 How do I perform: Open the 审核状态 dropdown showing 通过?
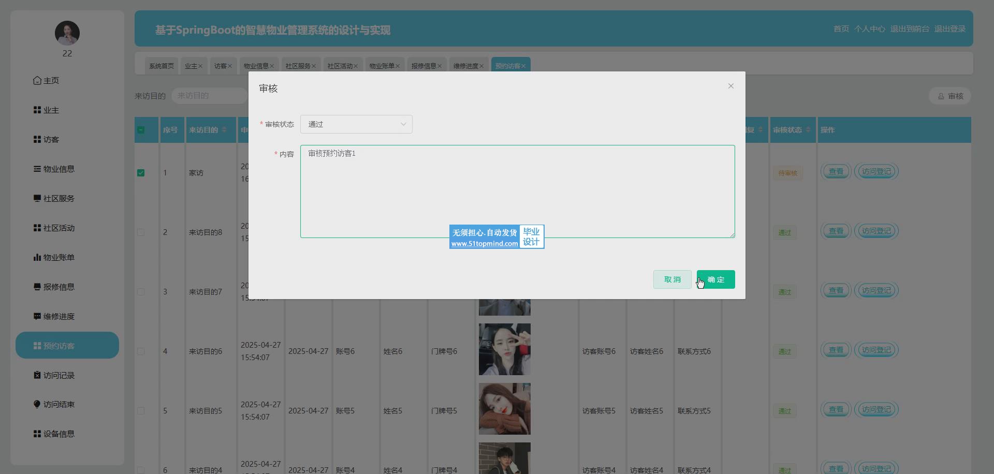pyautogui.click(x=356, y=124)
